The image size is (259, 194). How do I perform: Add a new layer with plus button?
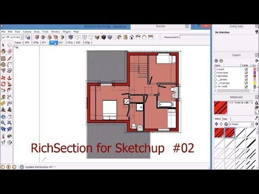[x=216, y=61]
